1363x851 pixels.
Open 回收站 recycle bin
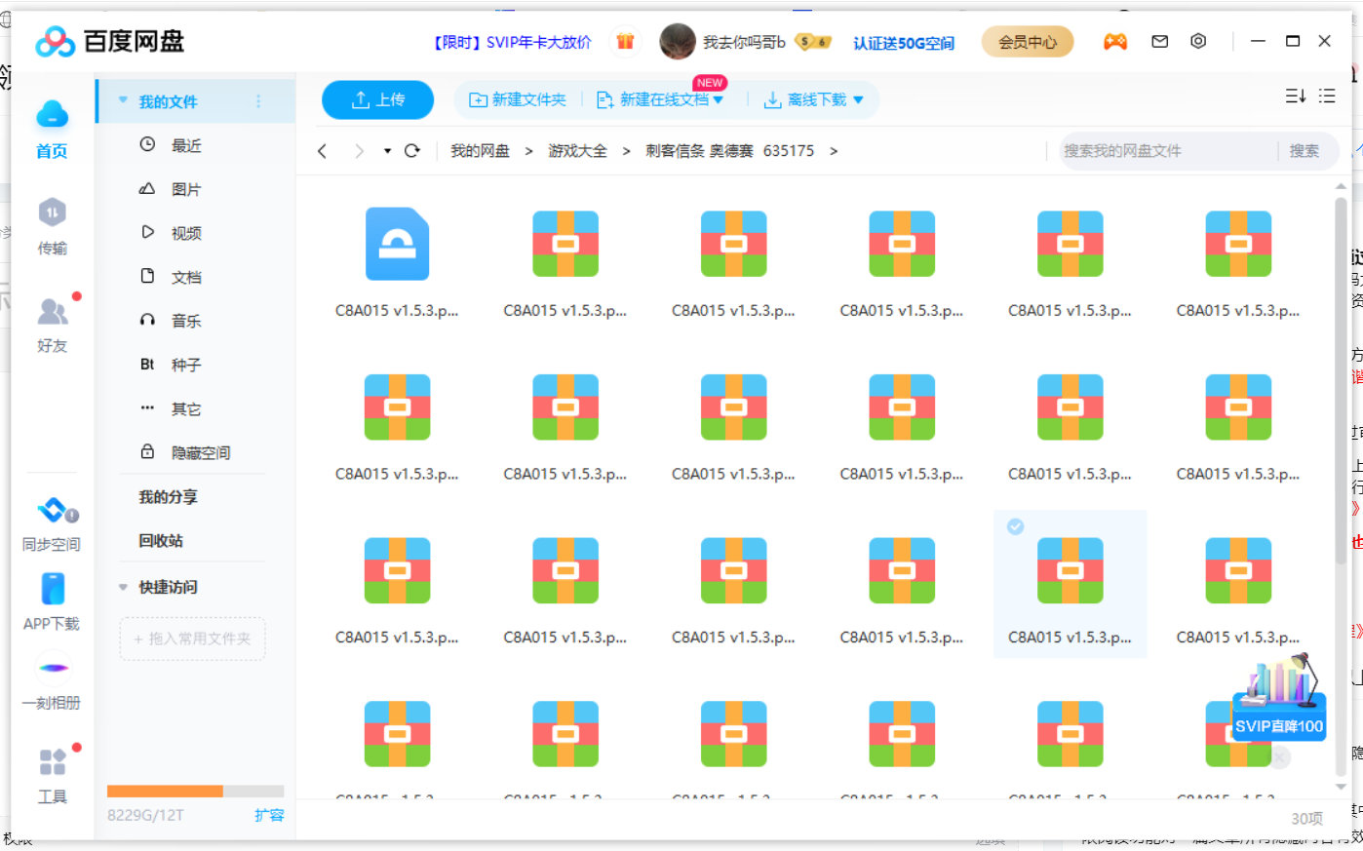tap(161, 541)
